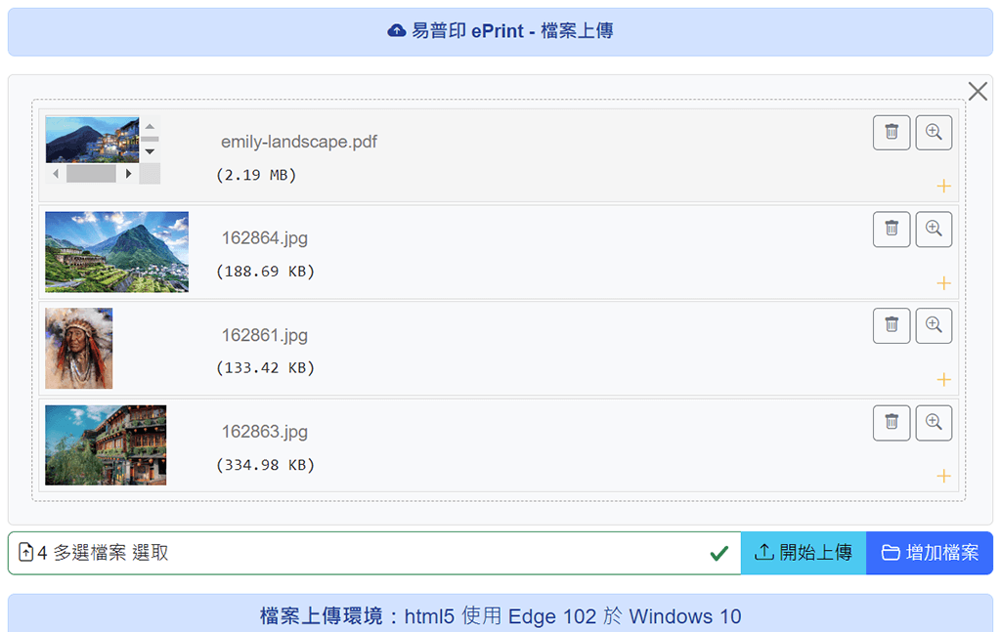Close the file list panel with X
Screen dimensions: 1001x632
coord(978,92)
